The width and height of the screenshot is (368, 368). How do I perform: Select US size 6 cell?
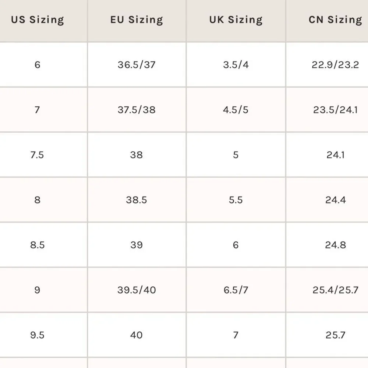pyautogui.click(x=37, y=64)
